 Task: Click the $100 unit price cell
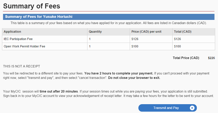point(151,46)
